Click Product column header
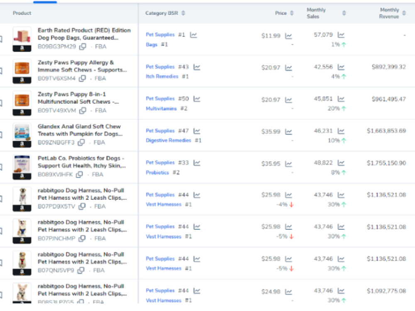The height and width of the screenshot is (311, 415). pyautogui.click(x=22, y=13)
